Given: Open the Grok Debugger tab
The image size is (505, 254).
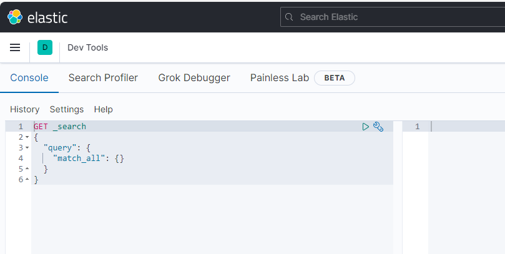Looking at the screenshot, I should click(194, 78).
